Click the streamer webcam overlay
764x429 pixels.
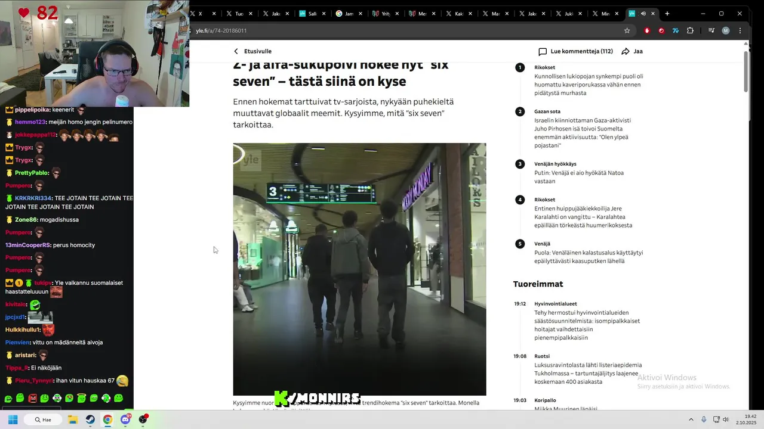94,54
